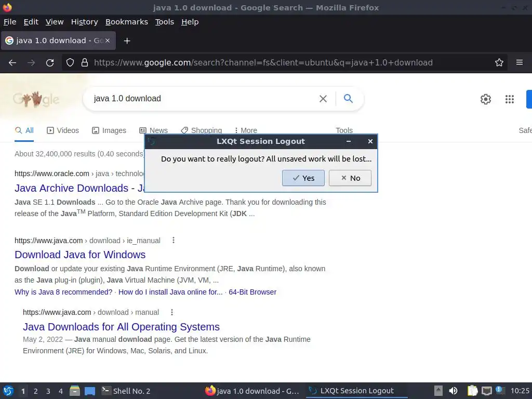Open options for java.com ie_manual result
Viewport: 532px width, 399px height.
pos(174,240)
